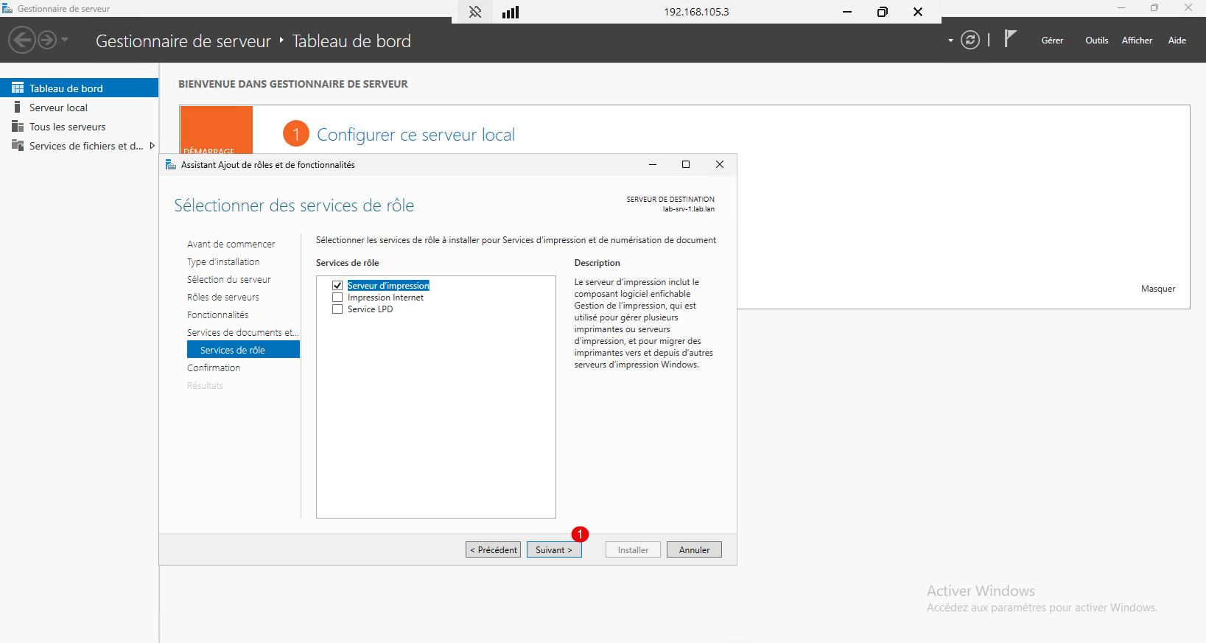Click the remote session signal strength icon
Screen dimensions: 1206x643
(x=511, y=12)
